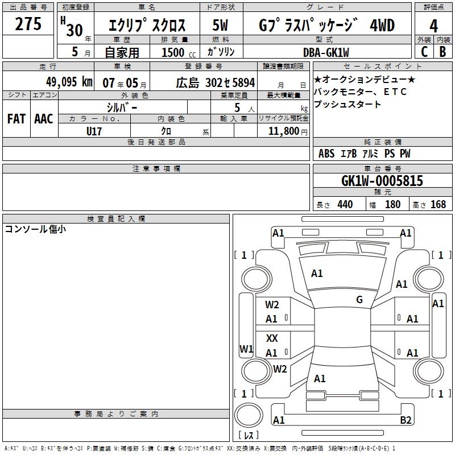This screenshot has height=455, width=455.
Task: Select the XX replaced-panel mark on diagram
Action: point(272,338)
